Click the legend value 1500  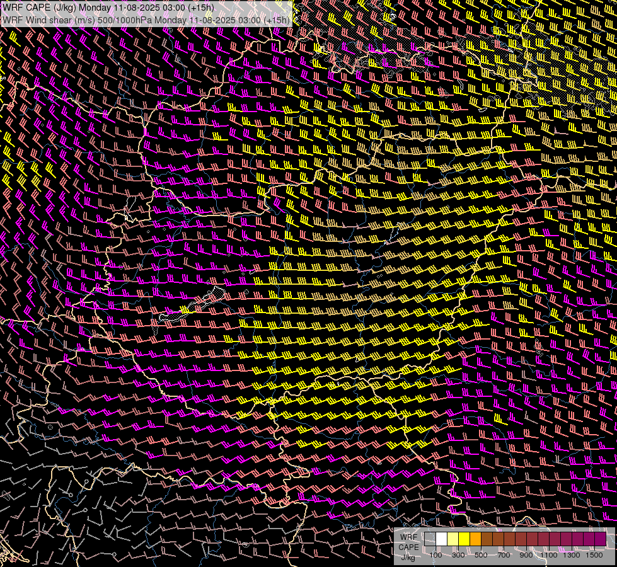tap(594, 555)
